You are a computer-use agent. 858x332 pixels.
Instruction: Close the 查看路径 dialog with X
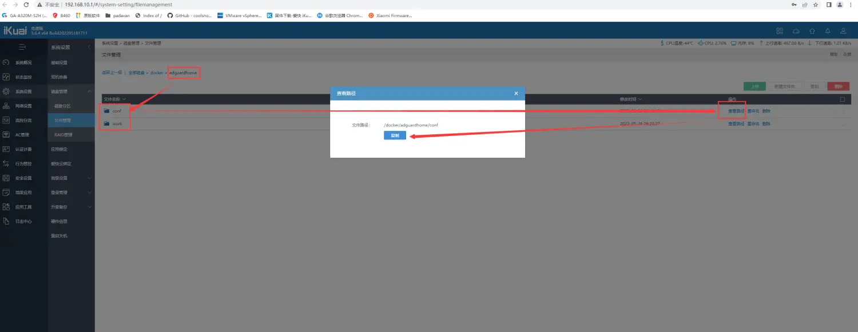tap(516, 93)
